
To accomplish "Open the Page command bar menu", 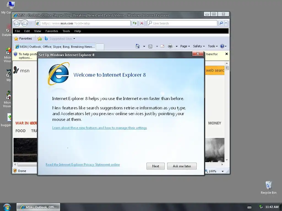I will 185,46.
